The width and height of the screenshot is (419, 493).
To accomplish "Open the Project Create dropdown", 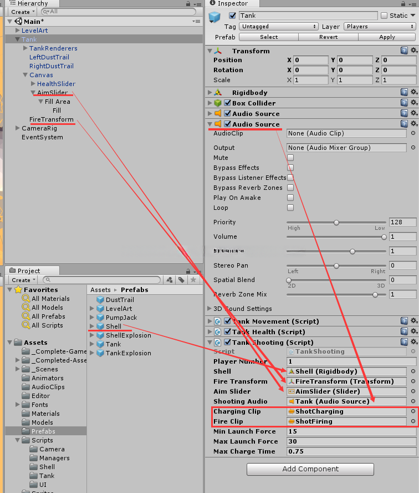I will pos(23,280).
